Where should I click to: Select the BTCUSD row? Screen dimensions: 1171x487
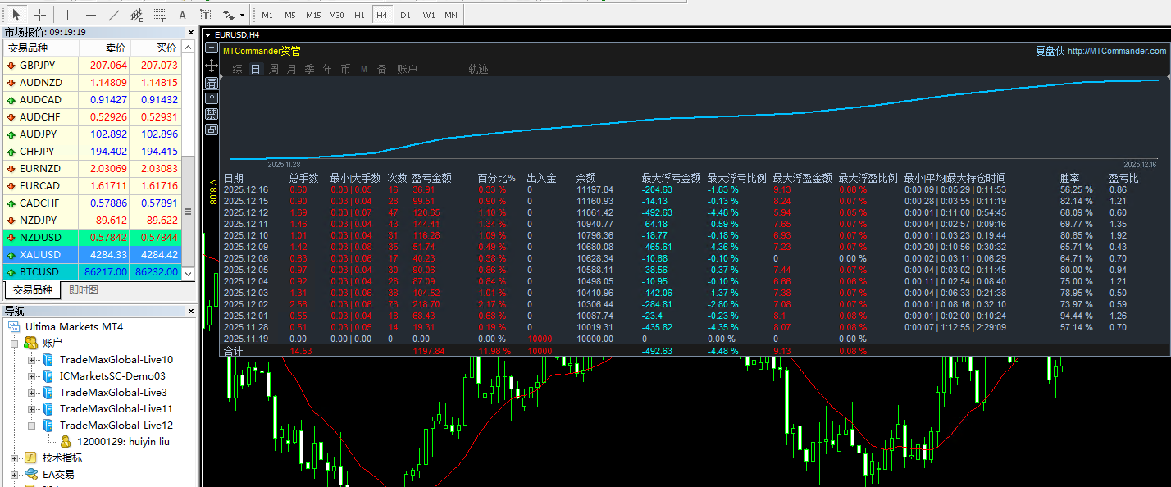point(91,271)
